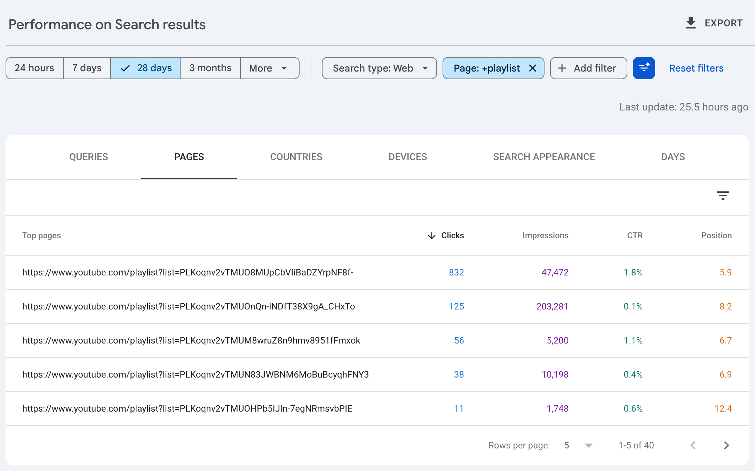
Task: Edit the Page: +playlist filter chip
Action: pos(487,68)
